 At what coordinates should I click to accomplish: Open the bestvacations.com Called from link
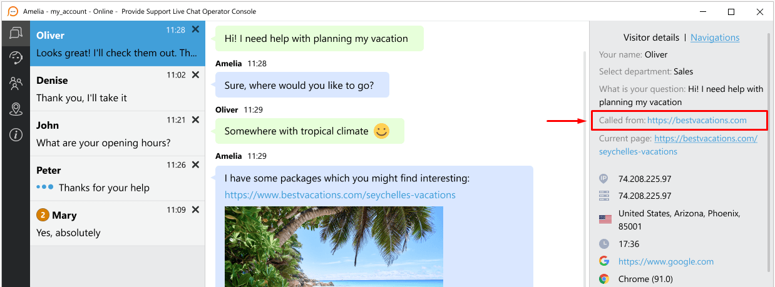697,120
